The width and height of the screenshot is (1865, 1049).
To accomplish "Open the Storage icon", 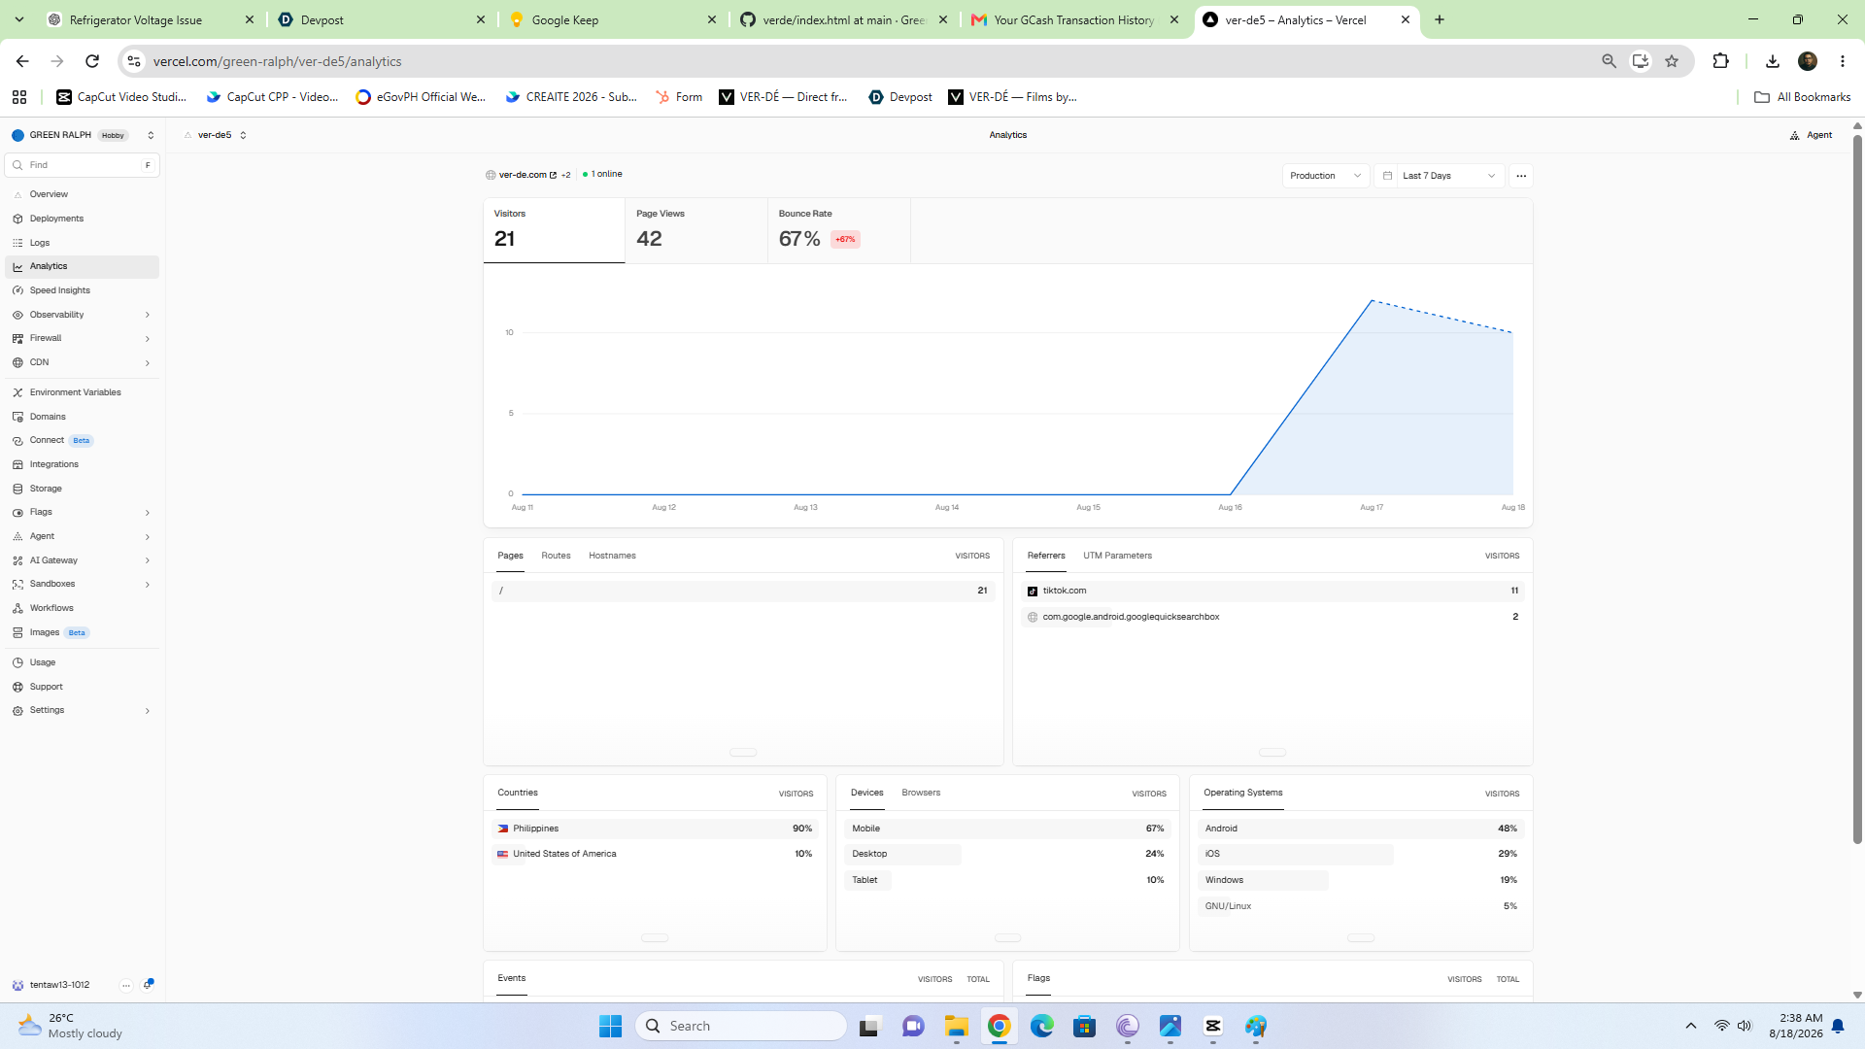I will 17,489.
